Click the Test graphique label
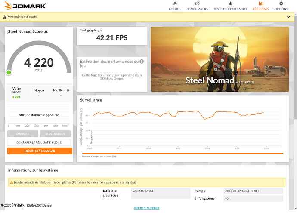 (91, 30)
